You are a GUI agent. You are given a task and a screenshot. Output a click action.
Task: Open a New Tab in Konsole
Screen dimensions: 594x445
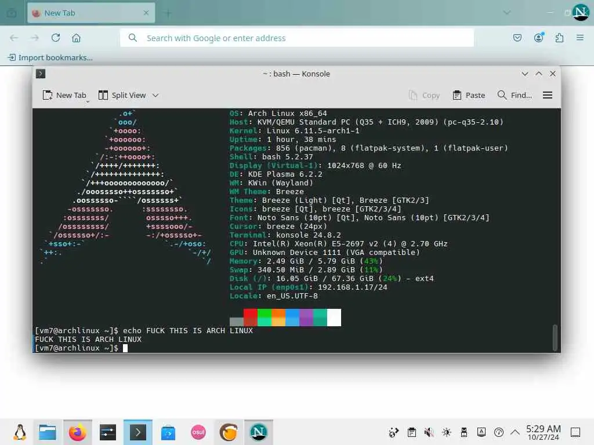coord(64,96)
